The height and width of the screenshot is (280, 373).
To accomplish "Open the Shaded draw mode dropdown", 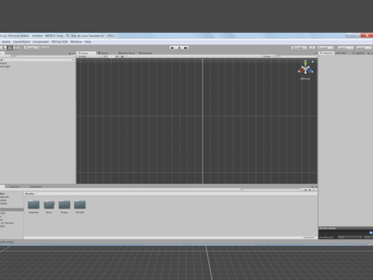I will (90, 56).
